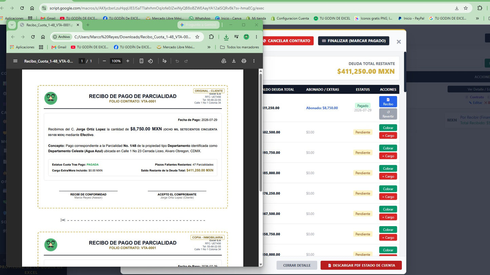
Task: Save the PDF to Drive icon
Action: (224, 61)
